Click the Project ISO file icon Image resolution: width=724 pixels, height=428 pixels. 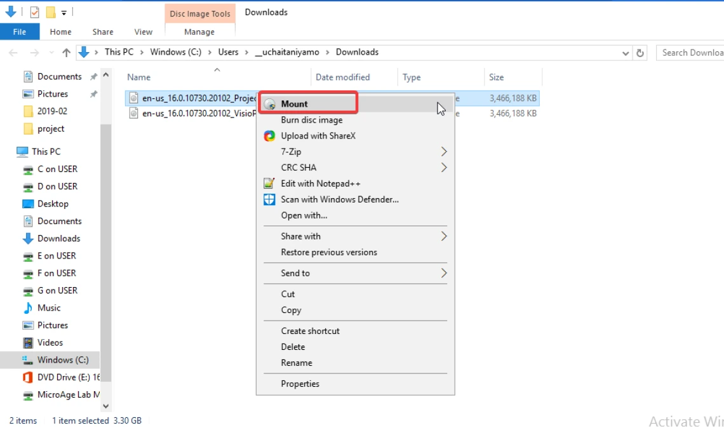point(133,98)
